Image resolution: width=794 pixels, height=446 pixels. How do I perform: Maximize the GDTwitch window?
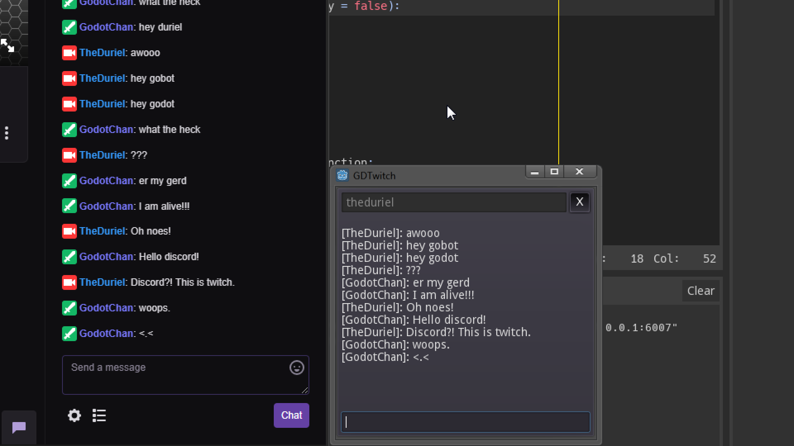tap(555, 171)
